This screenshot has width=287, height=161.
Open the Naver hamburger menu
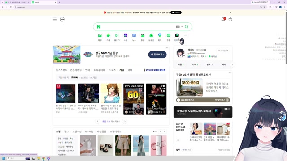(x=55, y=19)
